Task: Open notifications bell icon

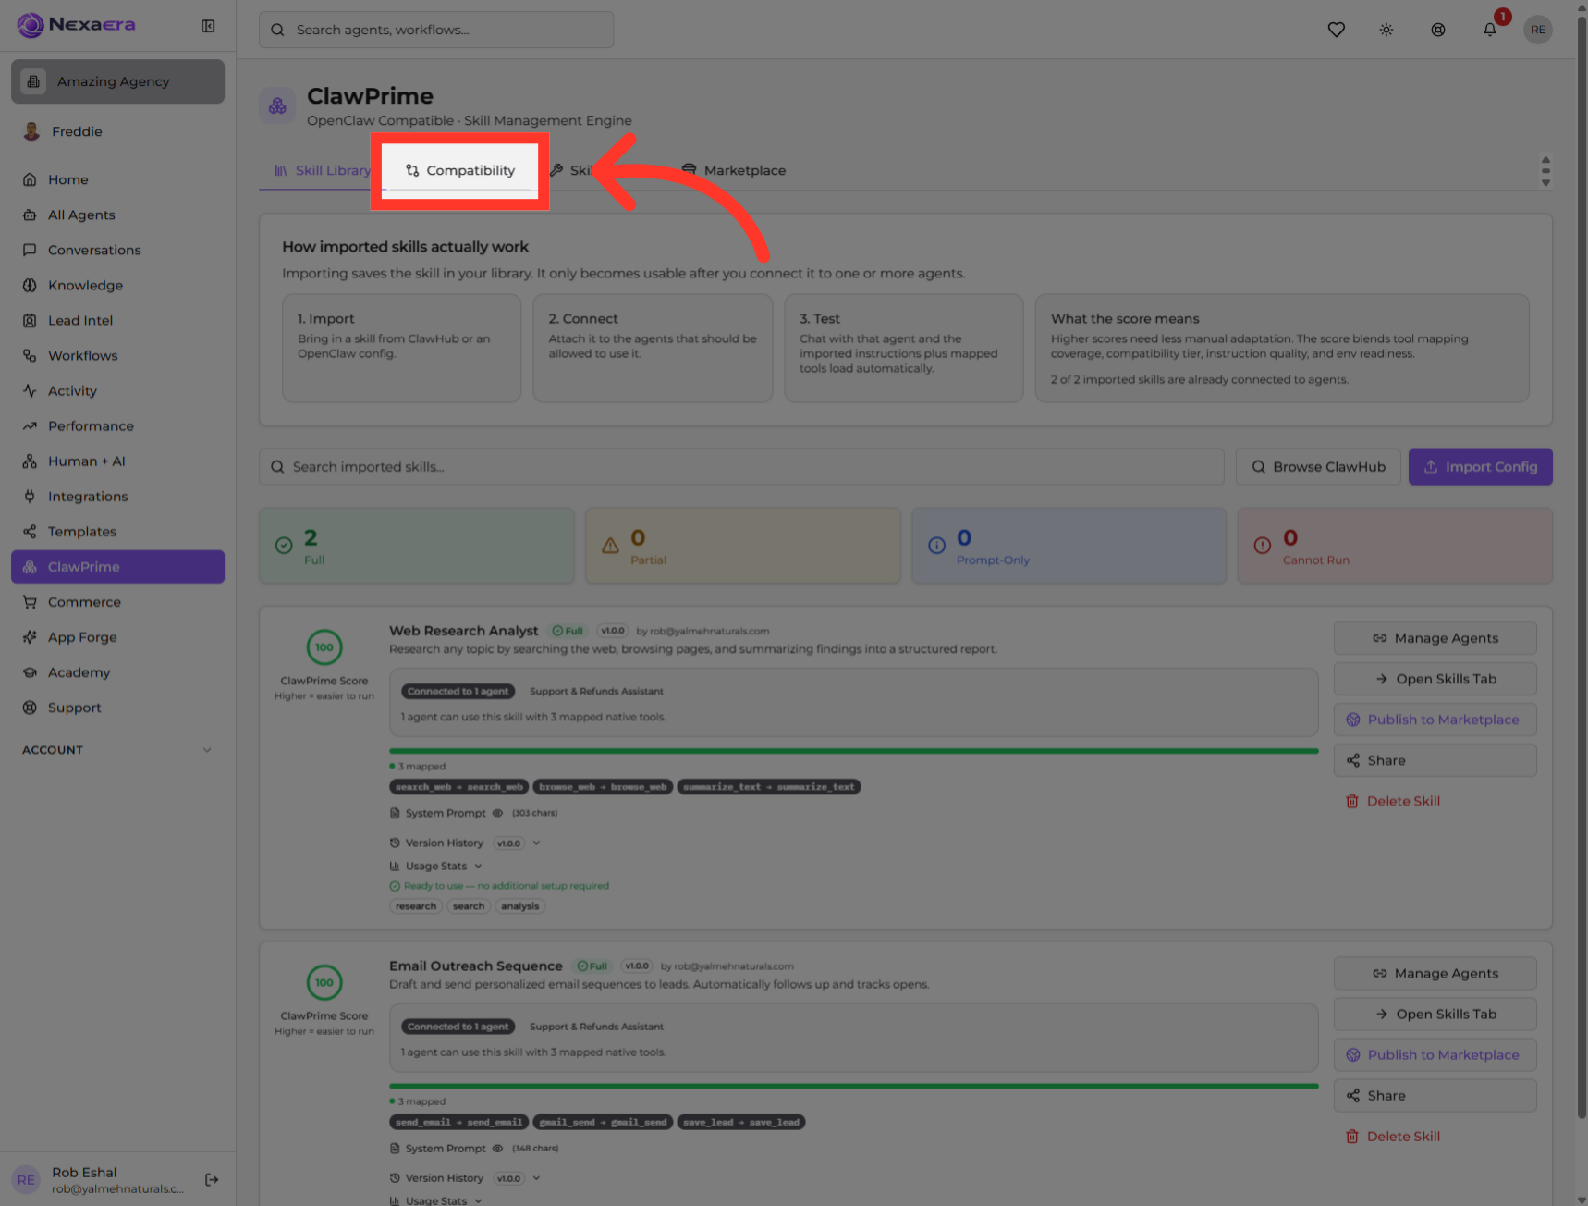Action: coord(1490,30)
